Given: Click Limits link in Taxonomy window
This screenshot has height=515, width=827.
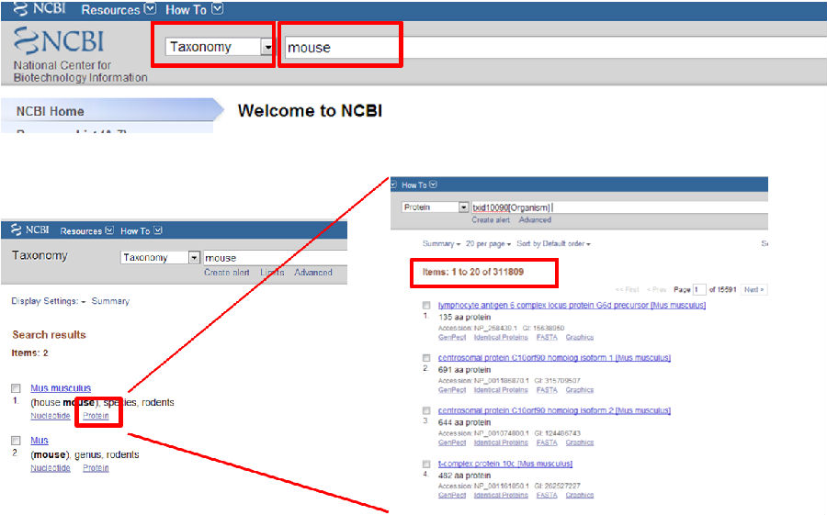Looking at the screenshot, I should [x=272, y=273].
